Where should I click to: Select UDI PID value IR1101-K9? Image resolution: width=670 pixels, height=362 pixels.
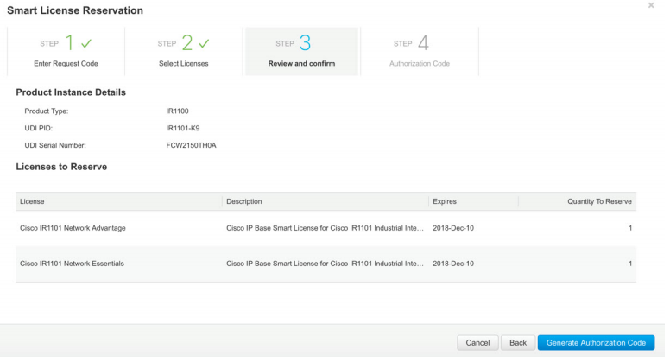click(x=183, y=128)
